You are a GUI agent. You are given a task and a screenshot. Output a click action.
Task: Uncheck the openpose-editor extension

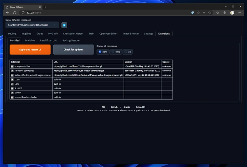12,66
